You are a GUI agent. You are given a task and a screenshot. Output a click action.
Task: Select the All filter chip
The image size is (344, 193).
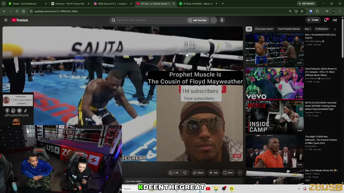[x=249, y=29]
